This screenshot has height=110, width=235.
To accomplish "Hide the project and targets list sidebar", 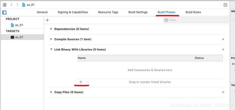I will click(x=4, y=12).
